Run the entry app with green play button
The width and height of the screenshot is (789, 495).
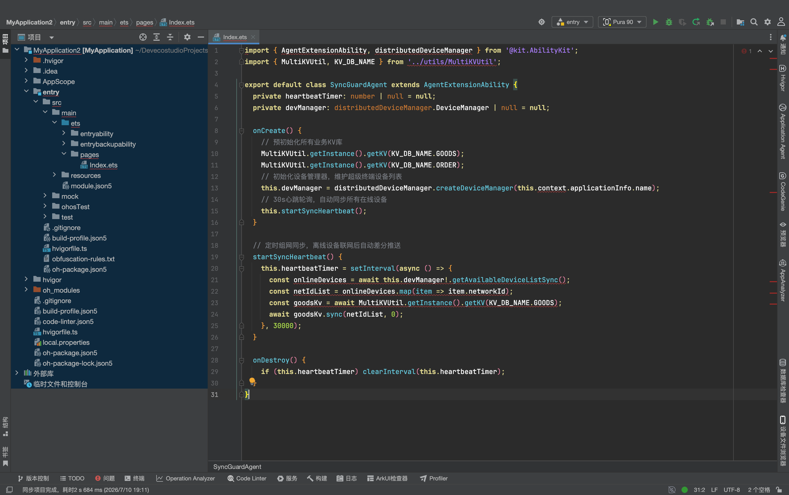655,22
